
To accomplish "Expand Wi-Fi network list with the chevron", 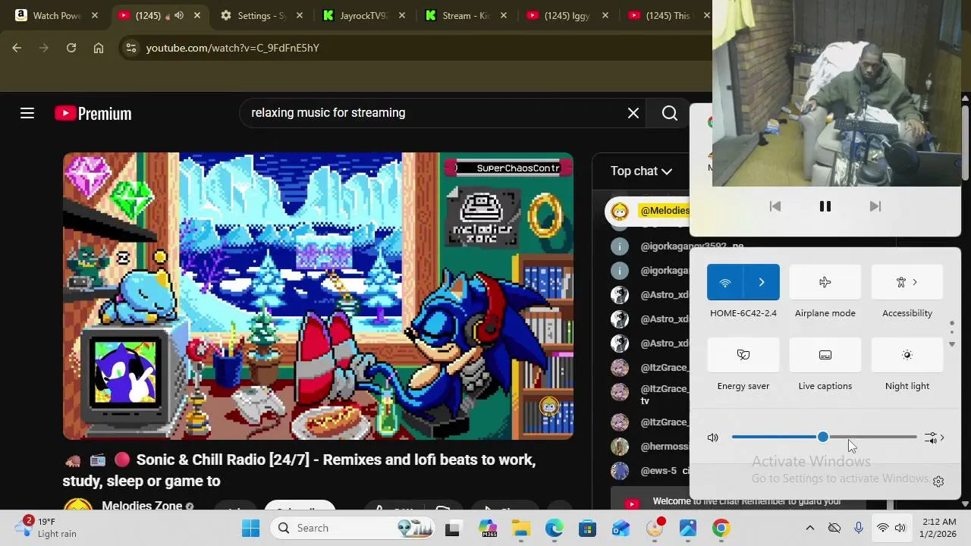I will click(x=762, y=282).
